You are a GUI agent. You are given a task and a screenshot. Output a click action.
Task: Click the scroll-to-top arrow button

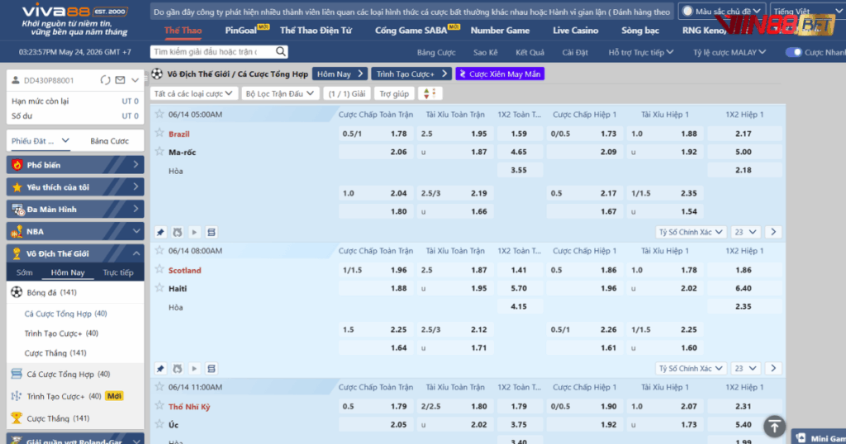pyautogui.click(x=774, y=427)
